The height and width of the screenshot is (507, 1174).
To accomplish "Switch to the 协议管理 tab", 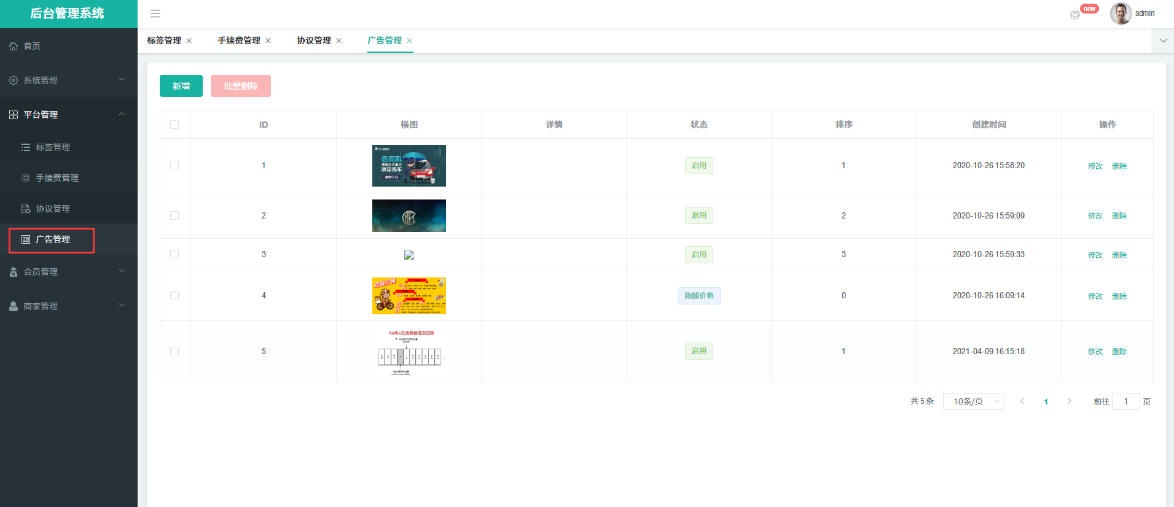I will pos(314,41).
